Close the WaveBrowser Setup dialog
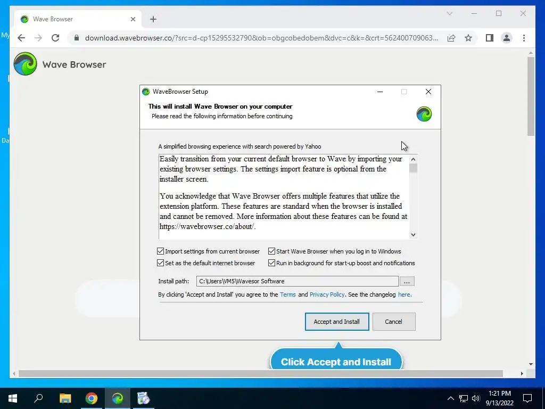The height and width of the screenshot is (409, 545). 428,92
